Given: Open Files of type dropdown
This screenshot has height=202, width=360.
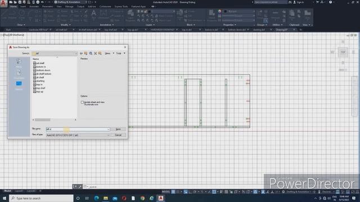Looking at the screenshot, I should pos(78,135).
